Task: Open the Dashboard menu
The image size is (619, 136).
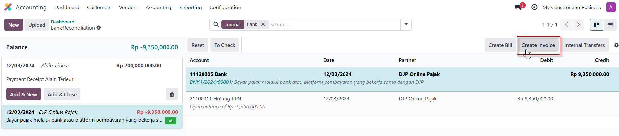Action: [67, 7]
